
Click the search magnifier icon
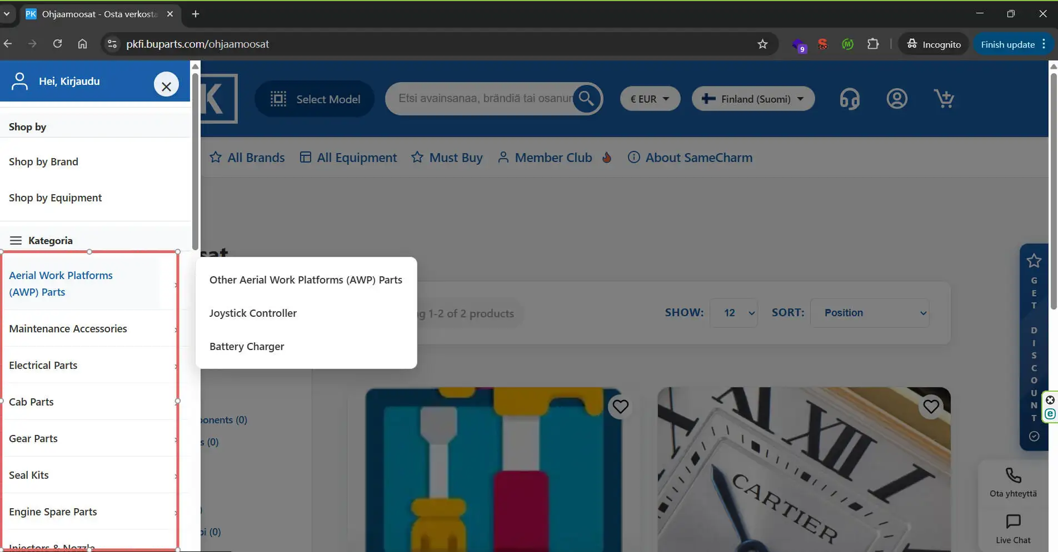(x=587, y=99)
